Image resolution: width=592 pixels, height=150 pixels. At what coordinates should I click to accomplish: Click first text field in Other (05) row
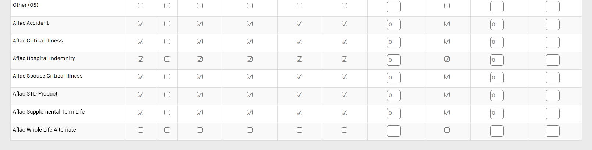coord(393,7)
